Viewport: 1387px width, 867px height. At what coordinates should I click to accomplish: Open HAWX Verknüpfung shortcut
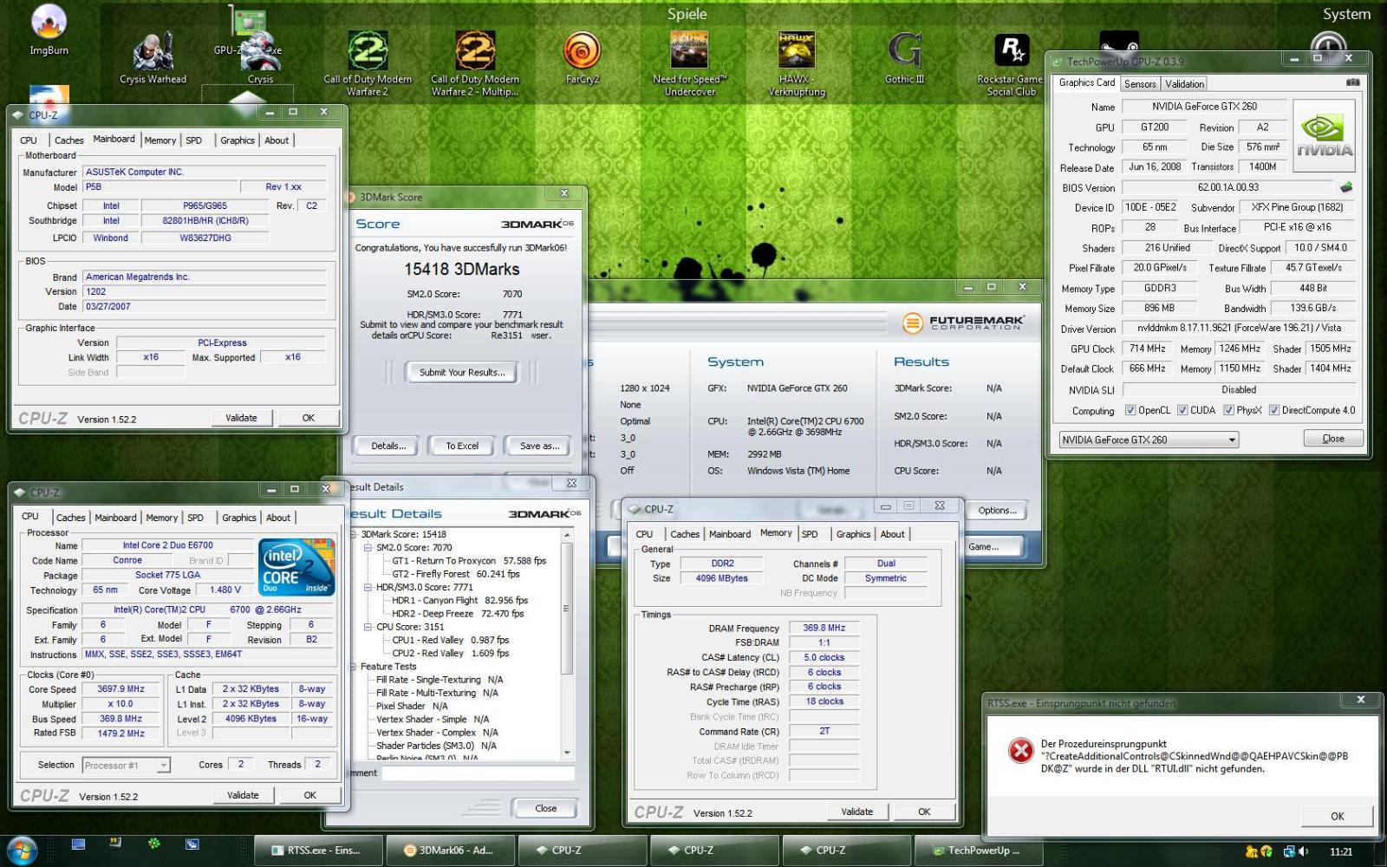[797, 63]
